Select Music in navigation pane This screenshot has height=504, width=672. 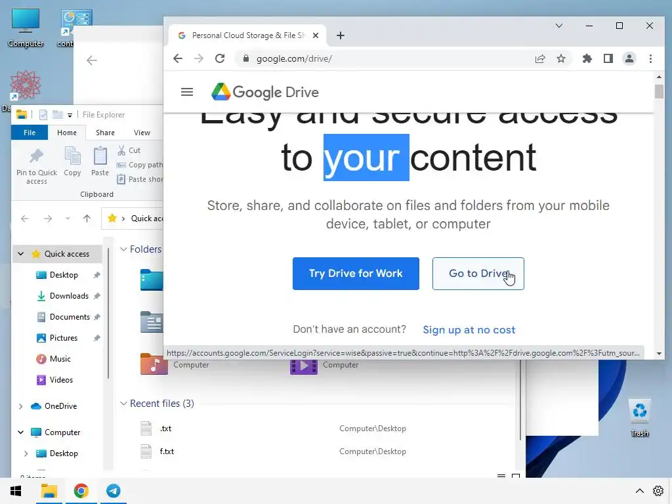tap(60, 359)
